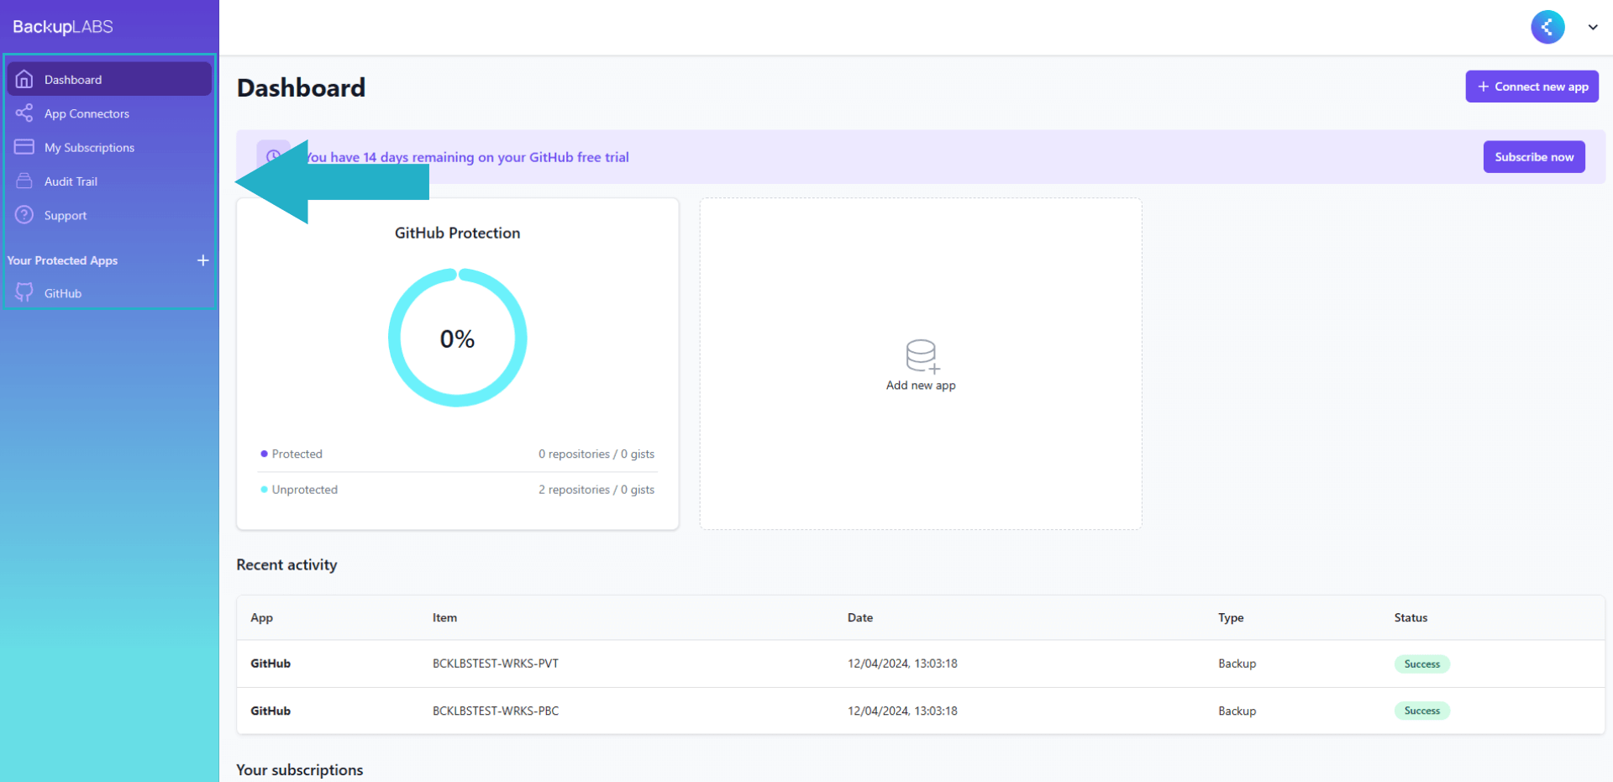Select GitHub under Your Protected Apps

[109, 293]
